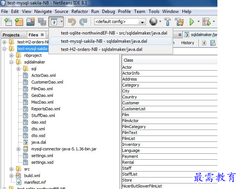Click the Open Project toolbar icon

point(31,22)
